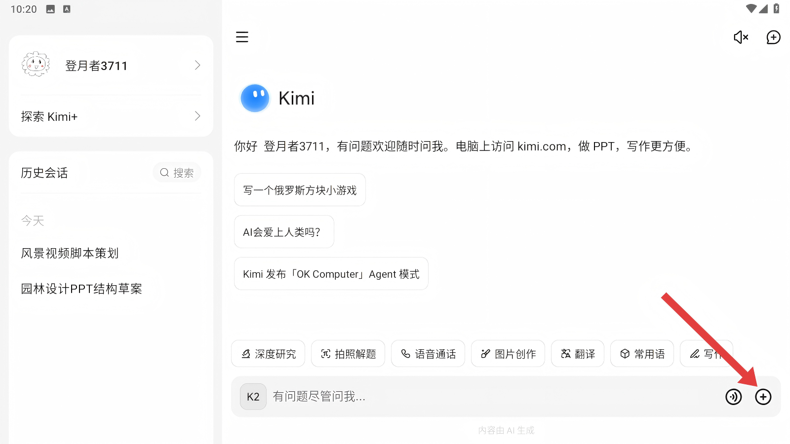Start a new chat with plus bubble icon
The width and height of the screenshot is (790, 444).
(x=773, y=37)
